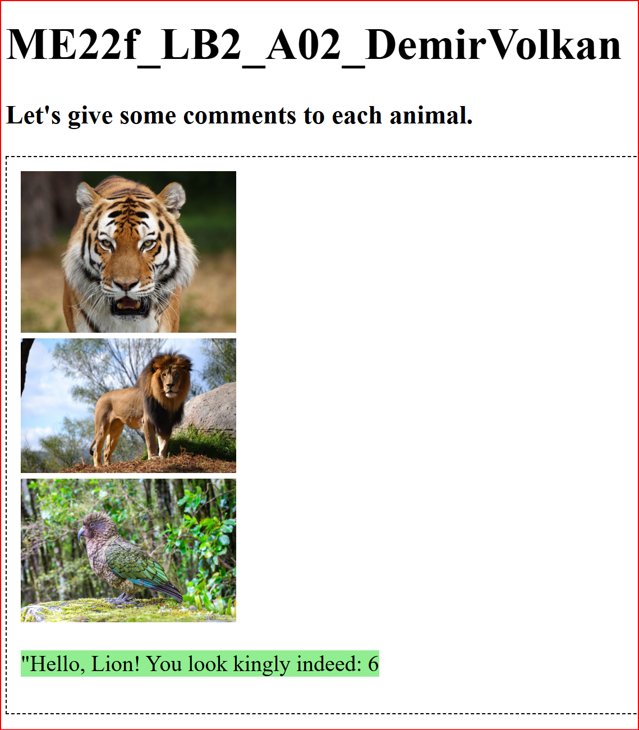Click the "Let's give some comments" subheading
639x730 pixels.
(240, 116)
